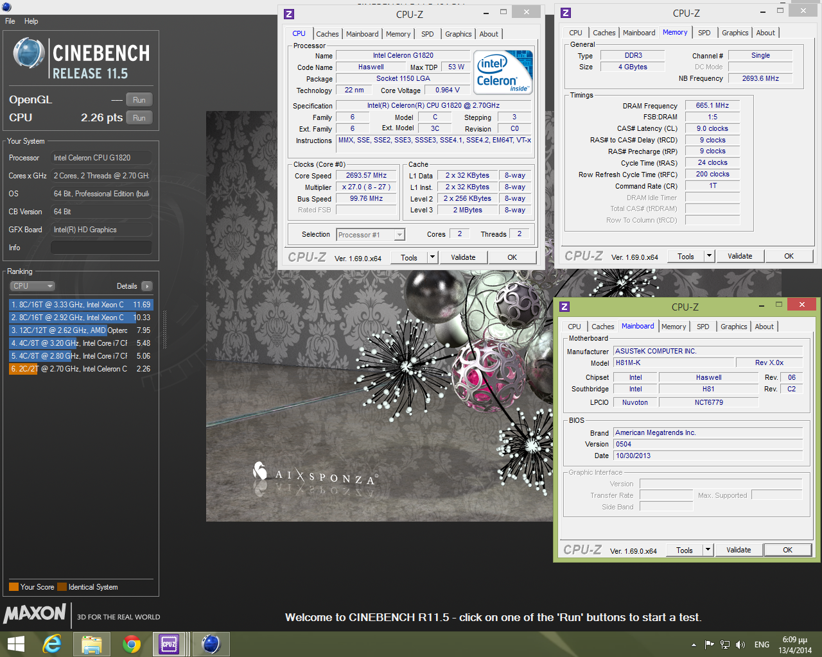Open the Cinebench Help menu
The width and height of the screenshot is (822, 657).
point(31,21)
